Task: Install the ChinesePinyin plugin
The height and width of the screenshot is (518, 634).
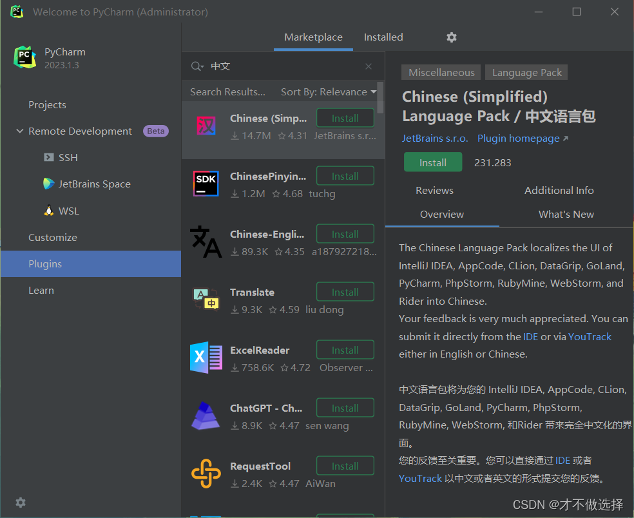Action: (345, 176)
